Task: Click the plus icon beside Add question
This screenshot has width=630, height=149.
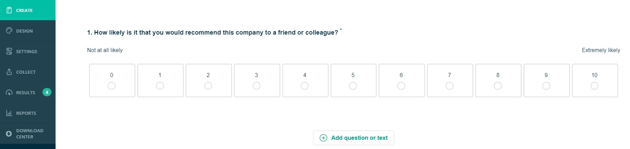Action: (x=323, y=138)
